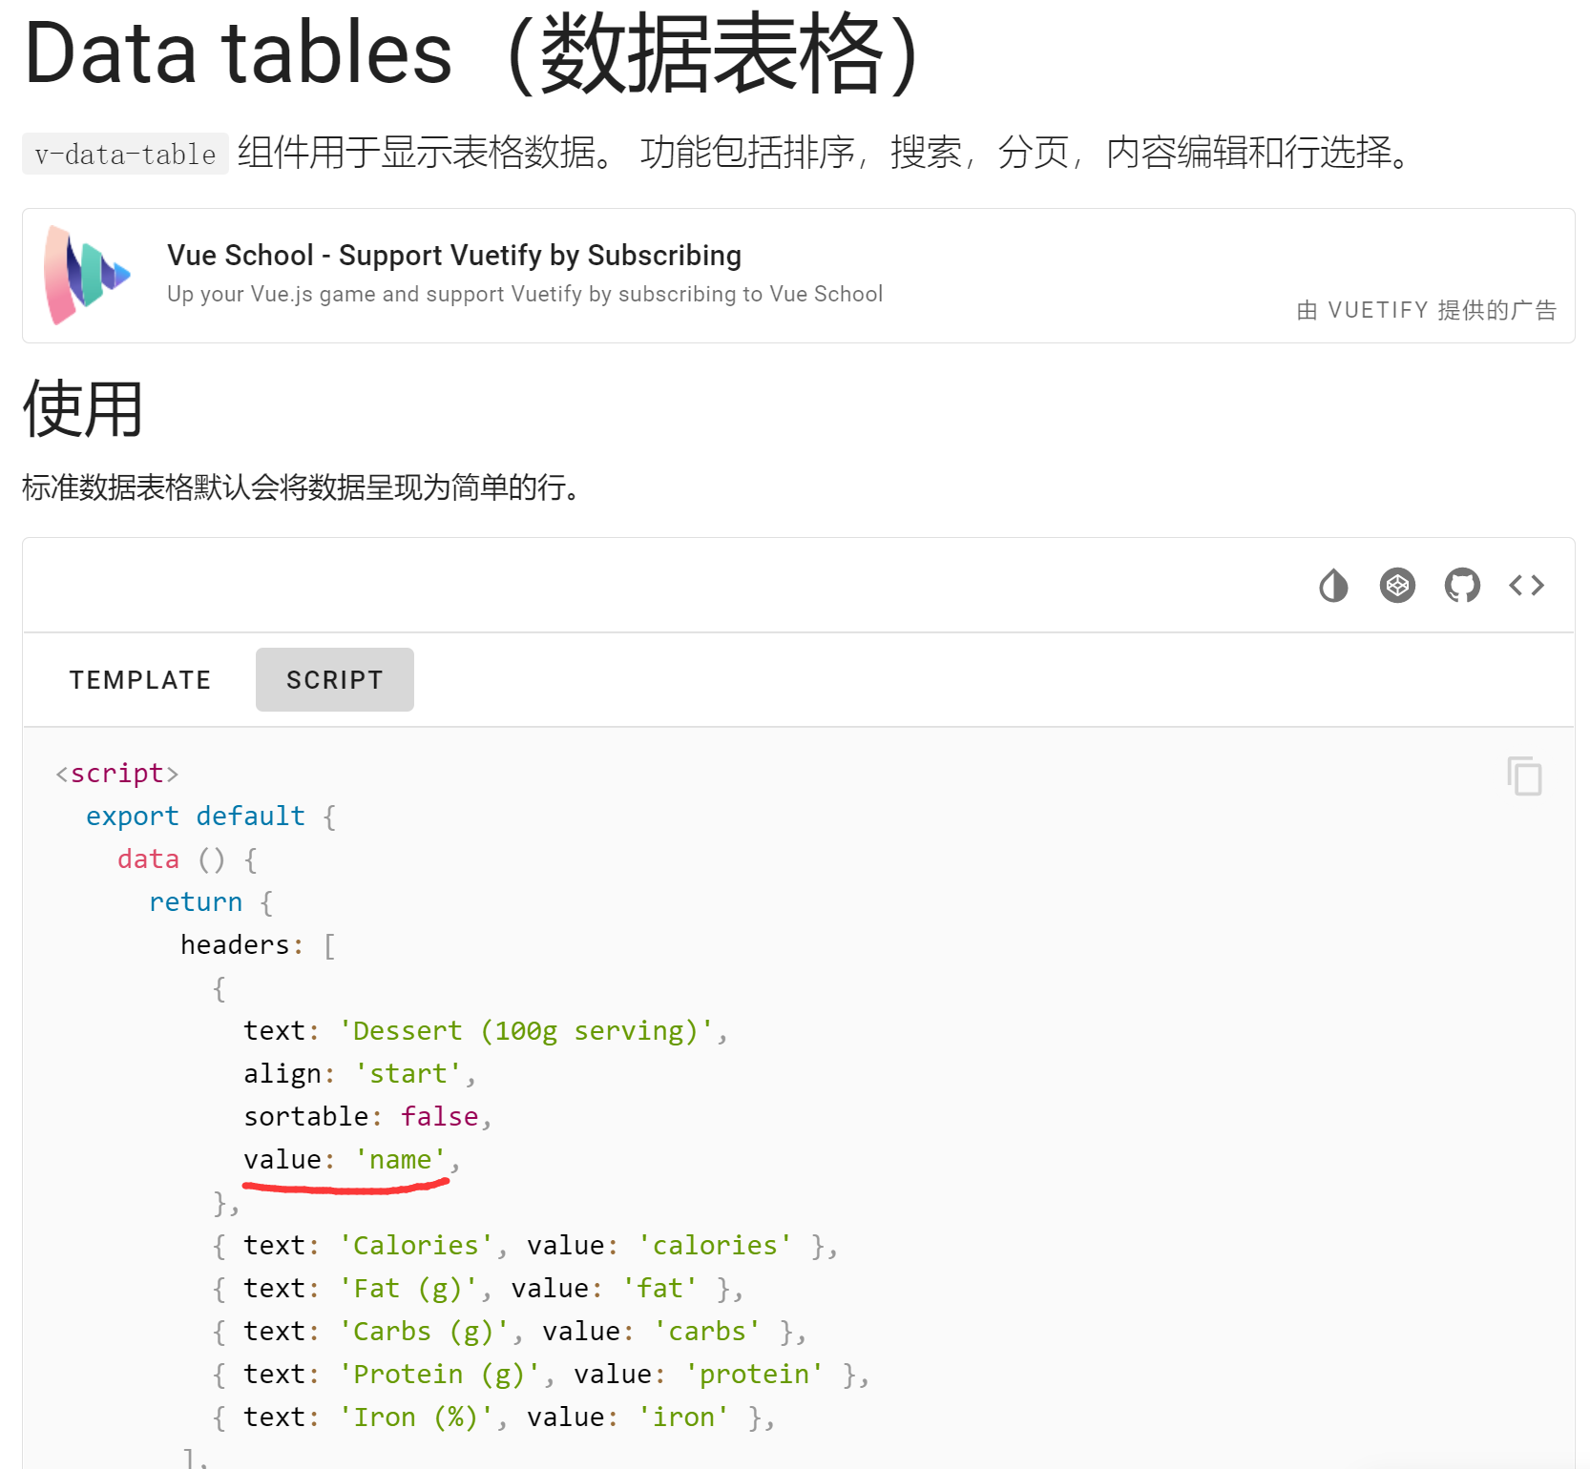Open the example in CodePen
The width and height of the screenshot is (1590, 1469).
tap(1397, 586)
